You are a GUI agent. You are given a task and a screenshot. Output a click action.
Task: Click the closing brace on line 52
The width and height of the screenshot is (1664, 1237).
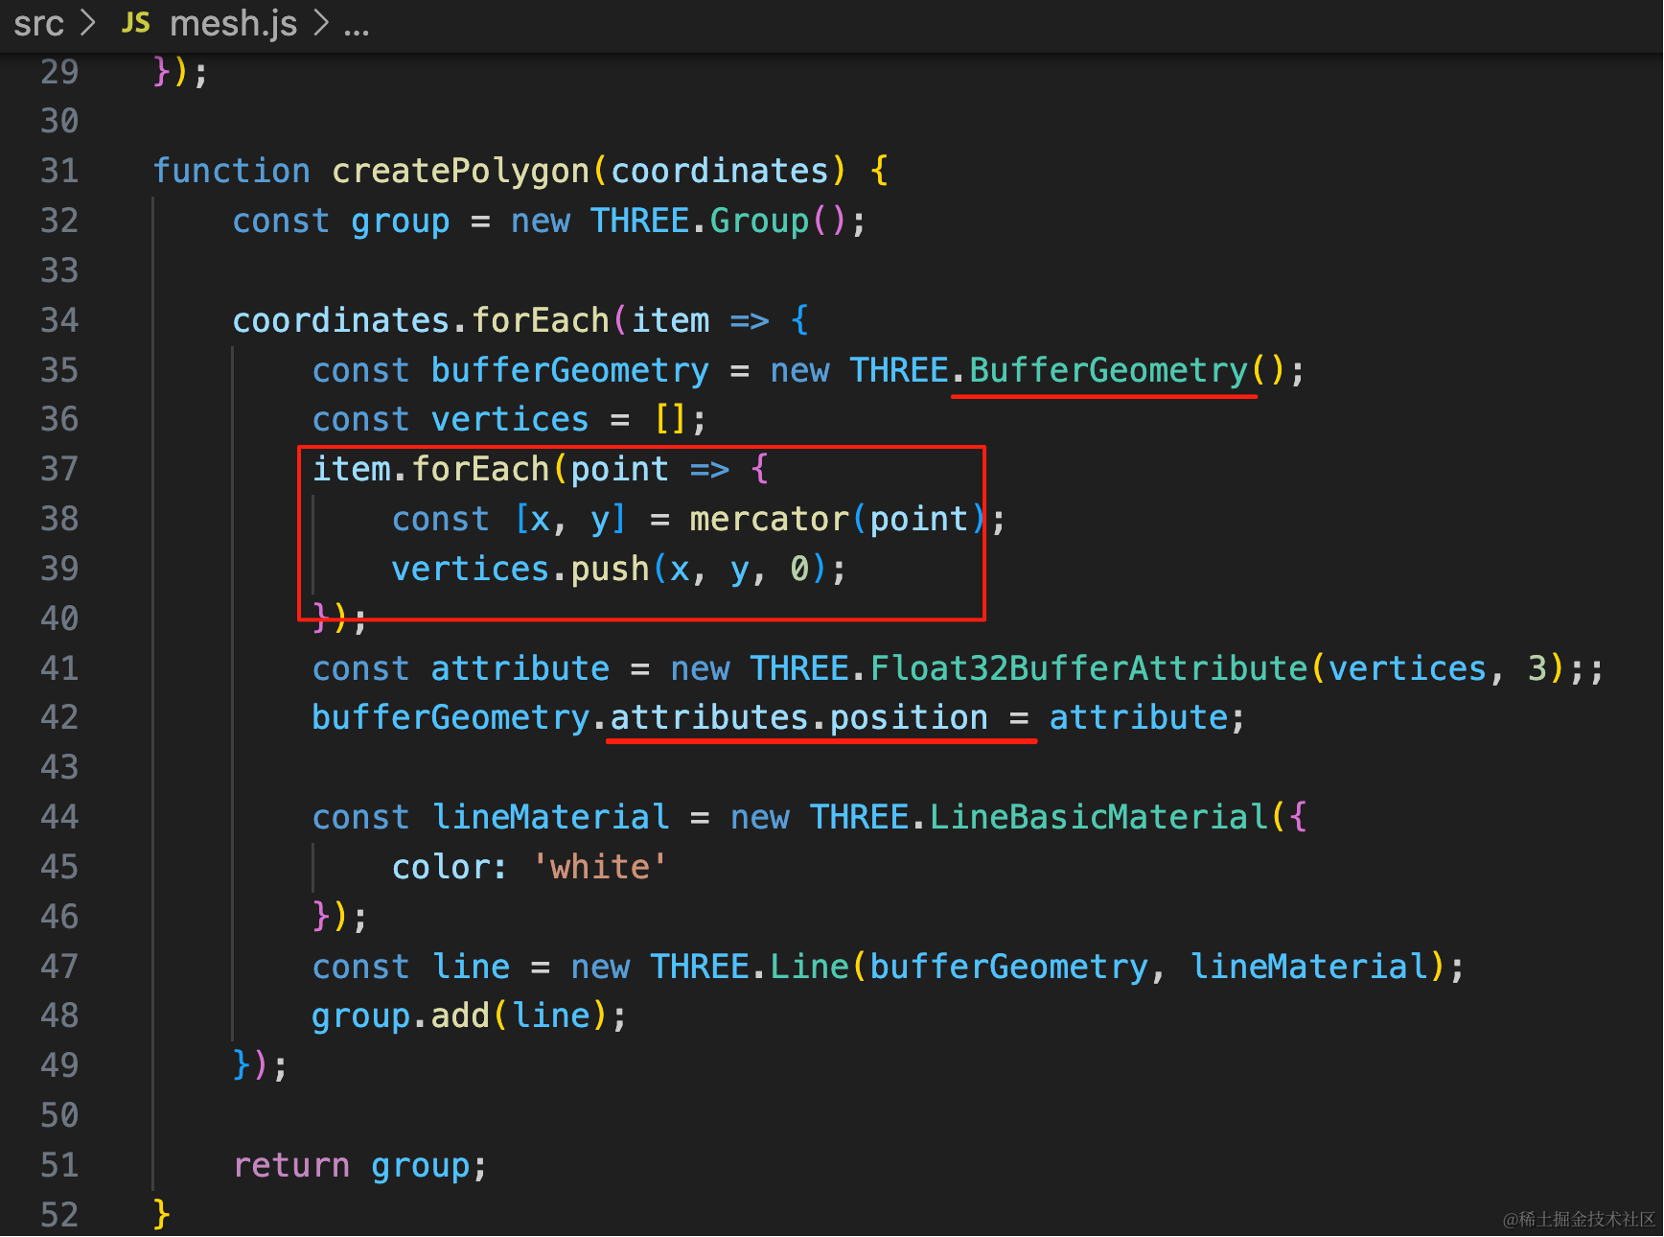click(x=162, y=1215)
